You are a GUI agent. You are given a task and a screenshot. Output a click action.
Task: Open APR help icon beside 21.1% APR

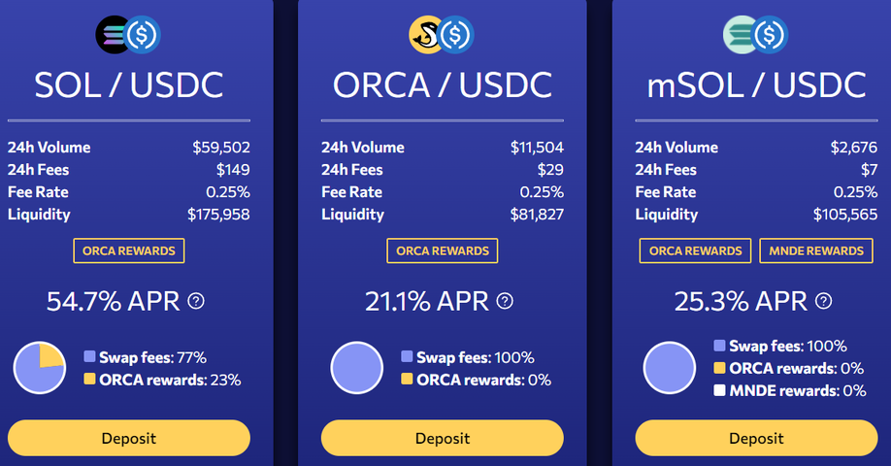(505, 301)
